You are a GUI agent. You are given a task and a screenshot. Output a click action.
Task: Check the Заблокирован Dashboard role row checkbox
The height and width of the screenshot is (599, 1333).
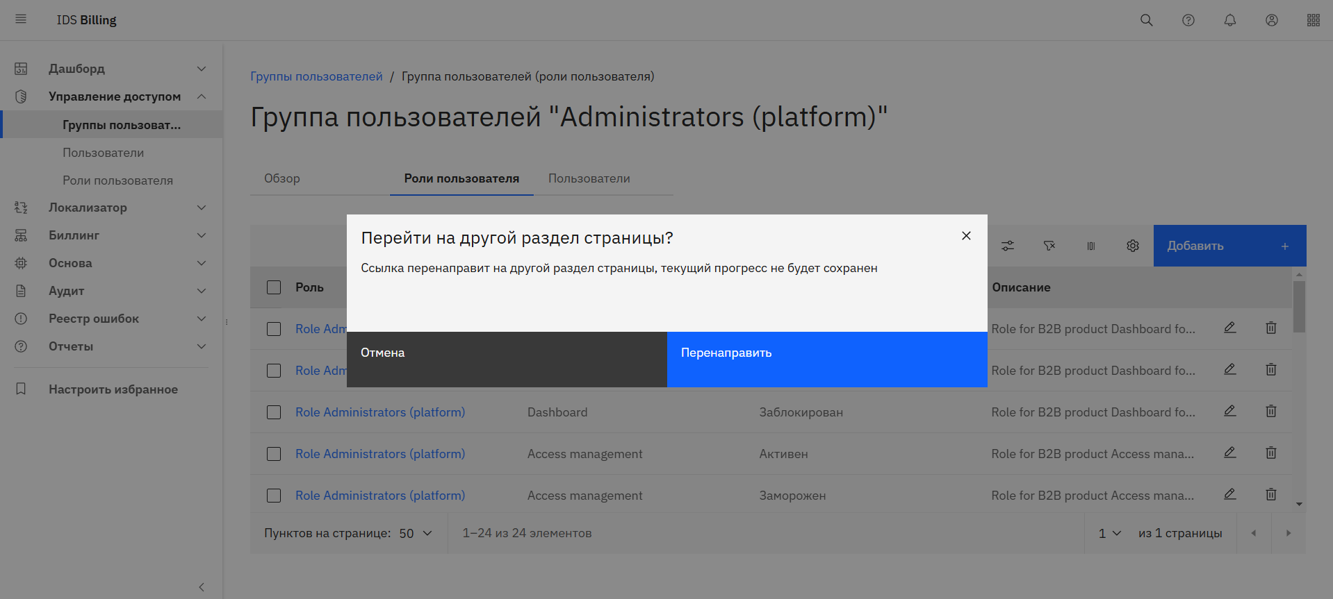[x=274, y=412]
